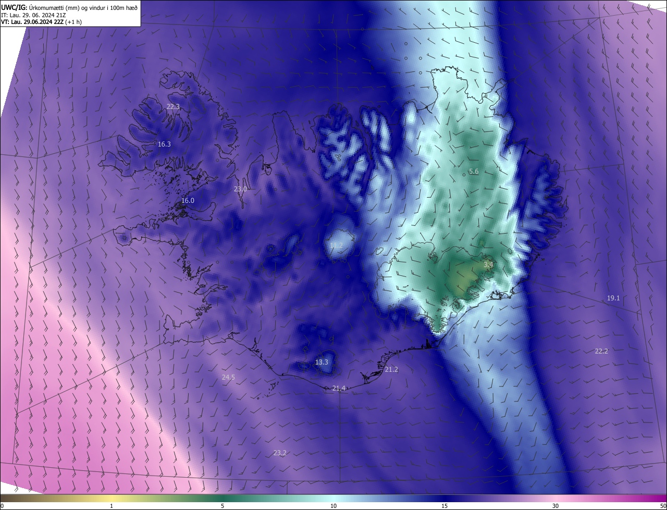
Task: Click the 50 tick on the colour scale
Action: [663, 506]
